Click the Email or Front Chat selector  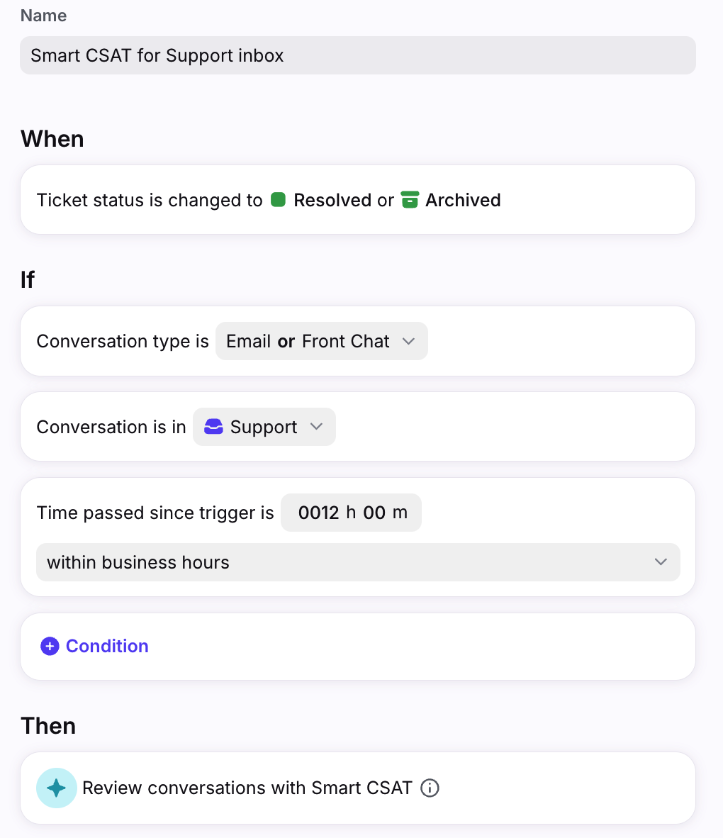coord(308,341)
